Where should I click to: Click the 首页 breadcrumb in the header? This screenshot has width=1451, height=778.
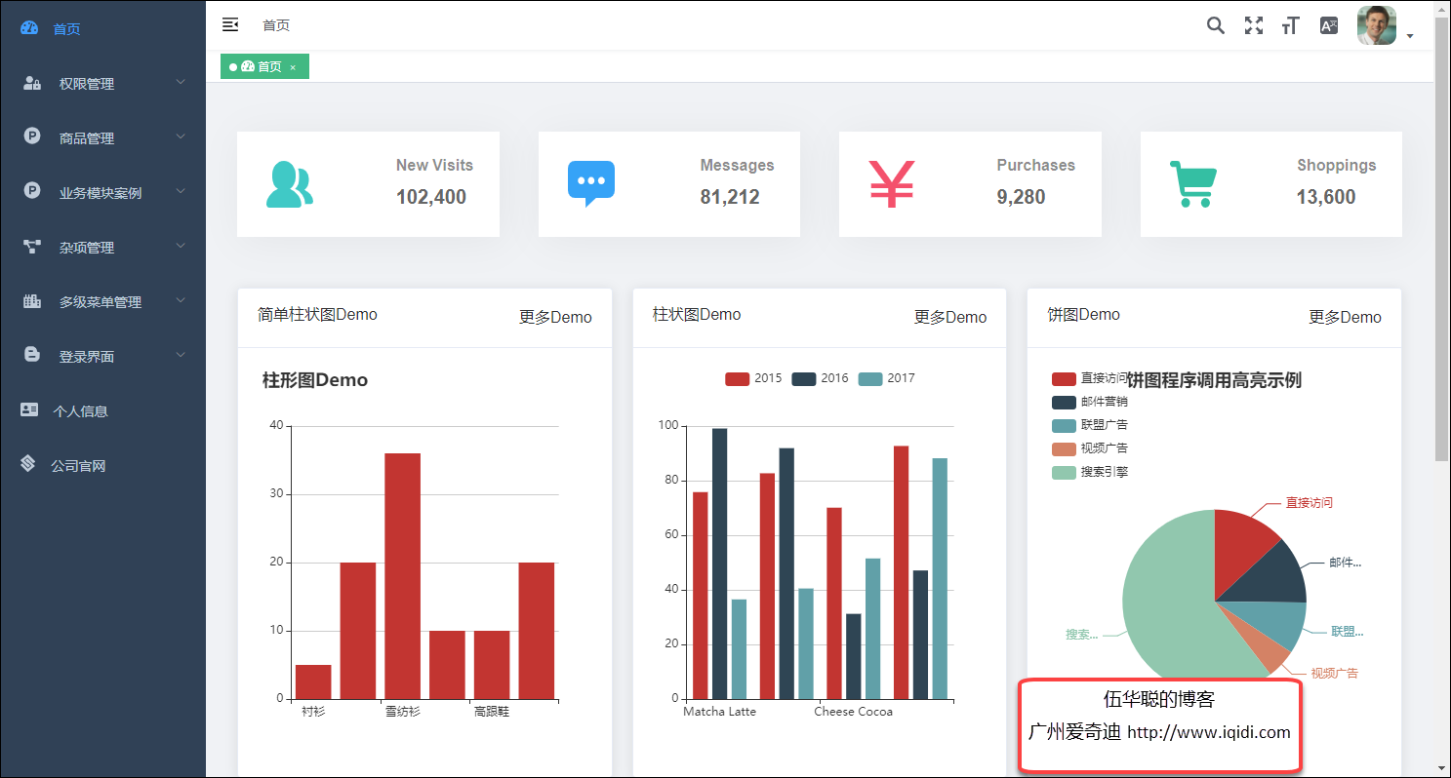pyautogui.click(x=276, y=25)
